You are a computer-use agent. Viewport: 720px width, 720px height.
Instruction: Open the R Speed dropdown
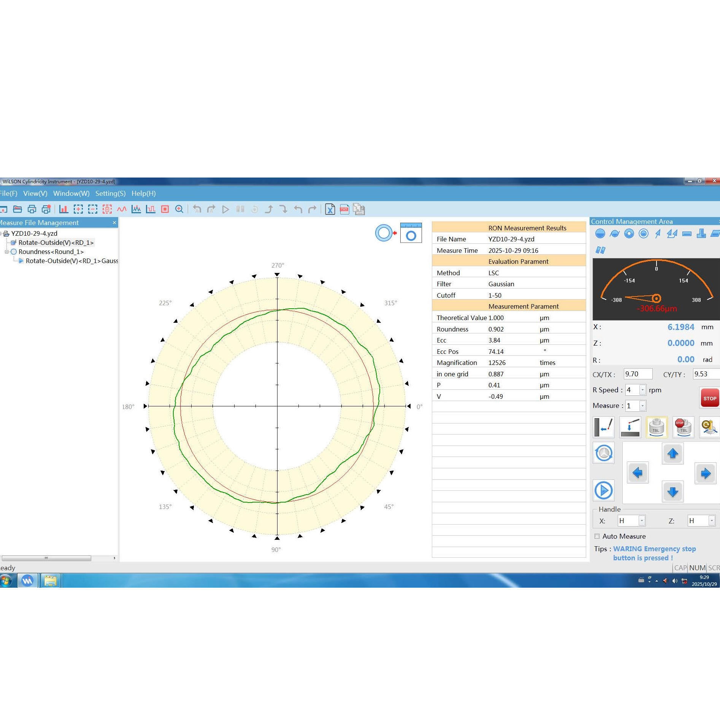(x=642, y=390)
